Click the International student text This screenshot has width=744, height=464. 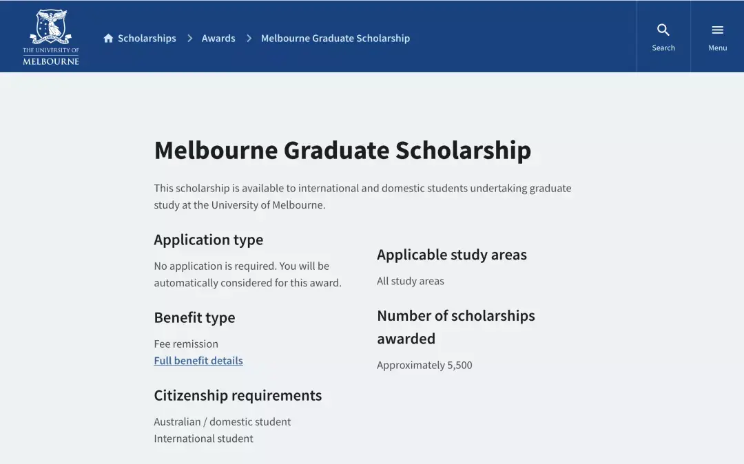(x=203, y=439)
